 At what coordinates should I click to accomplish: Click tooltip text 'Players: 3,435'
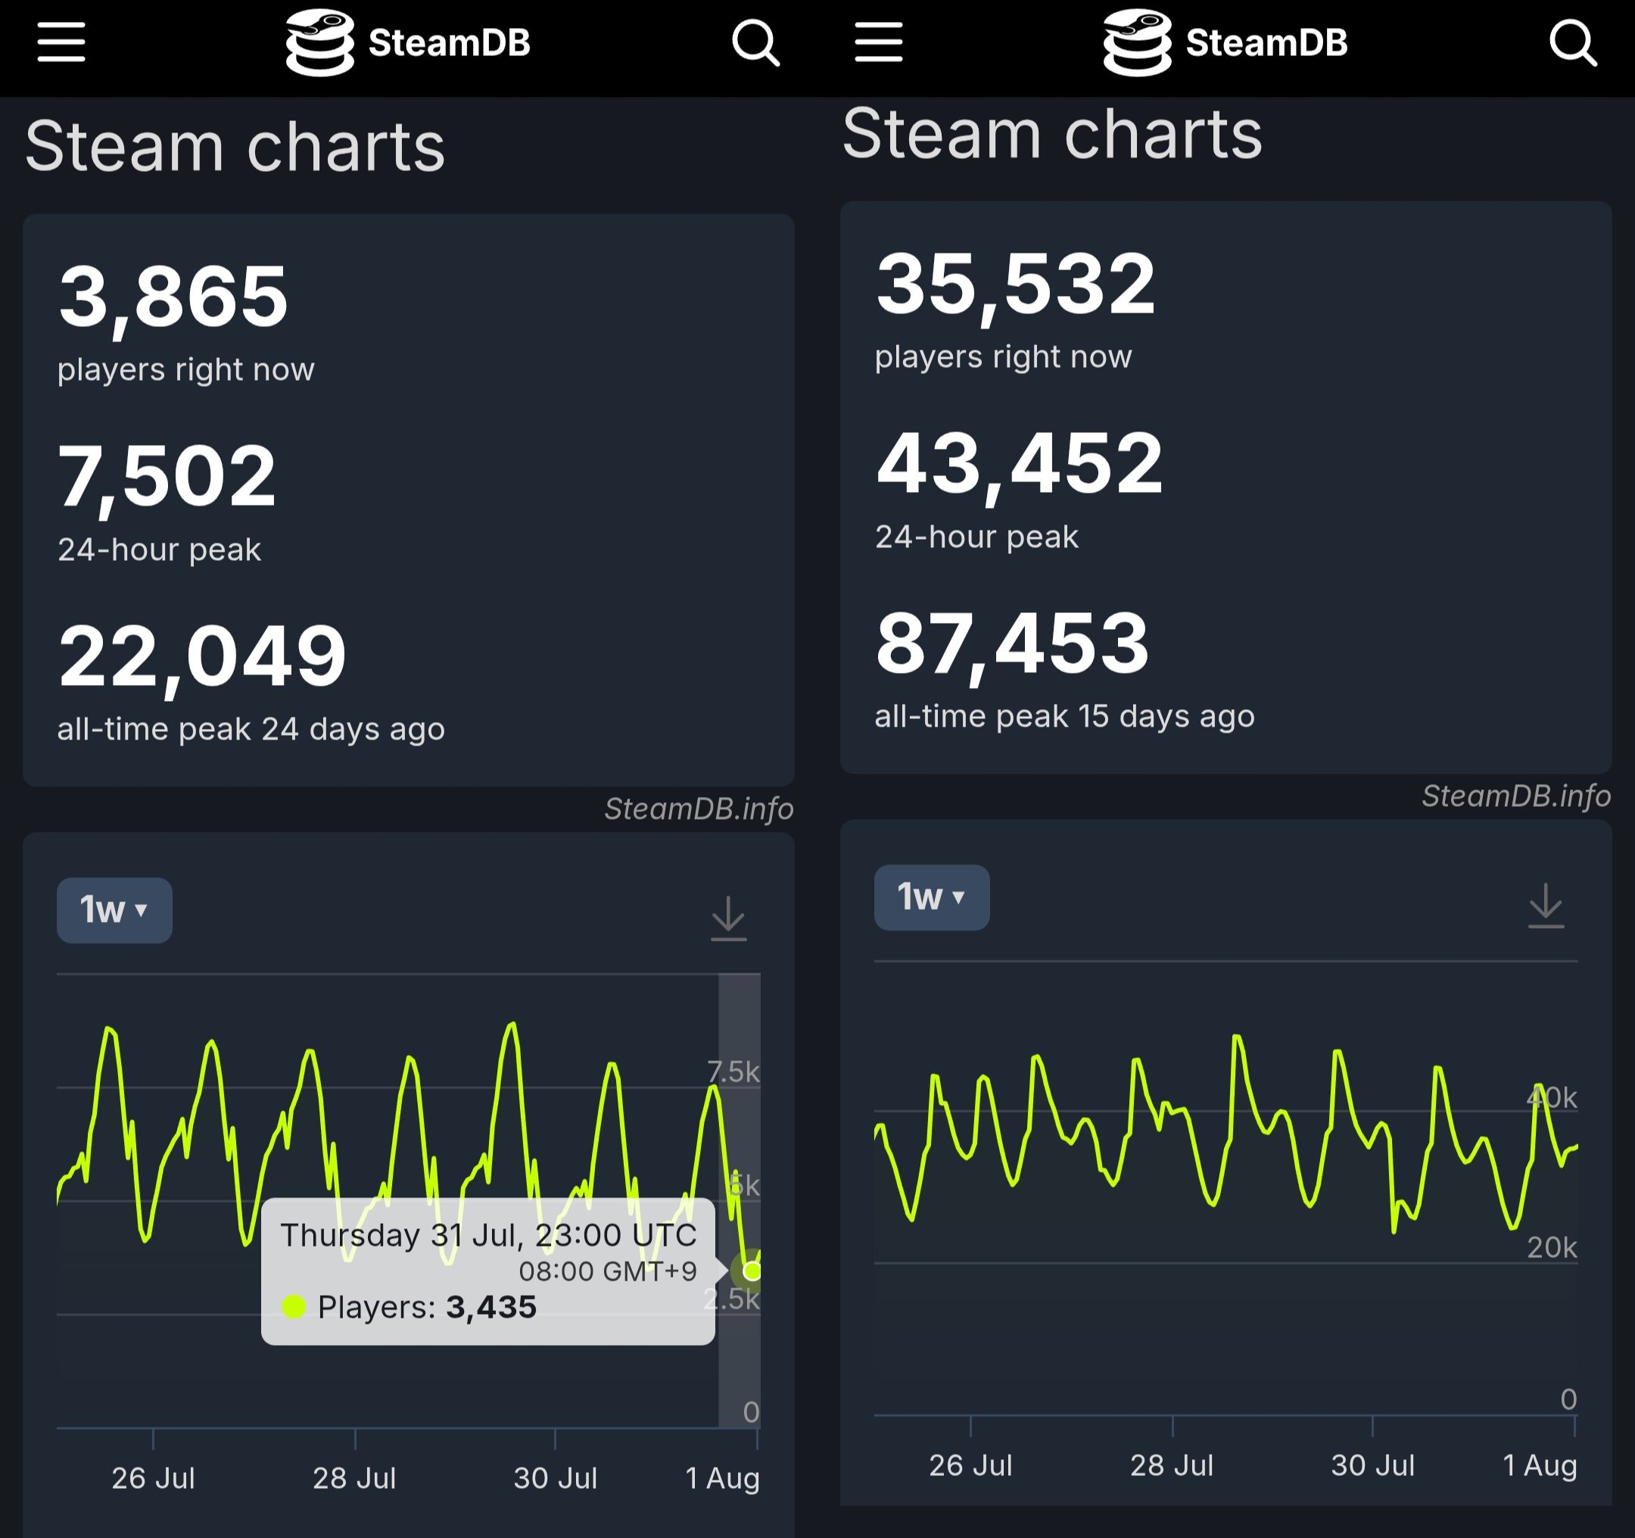click(x=427, y=1307)
